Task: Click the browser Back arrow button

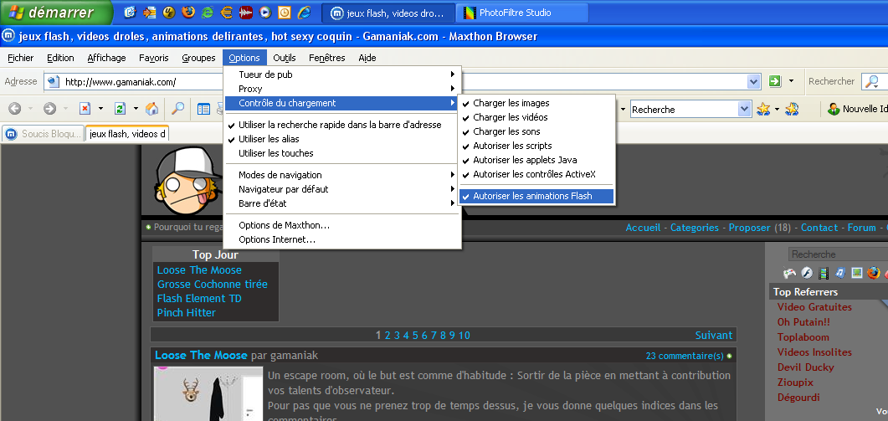Action: pos(15,109)
